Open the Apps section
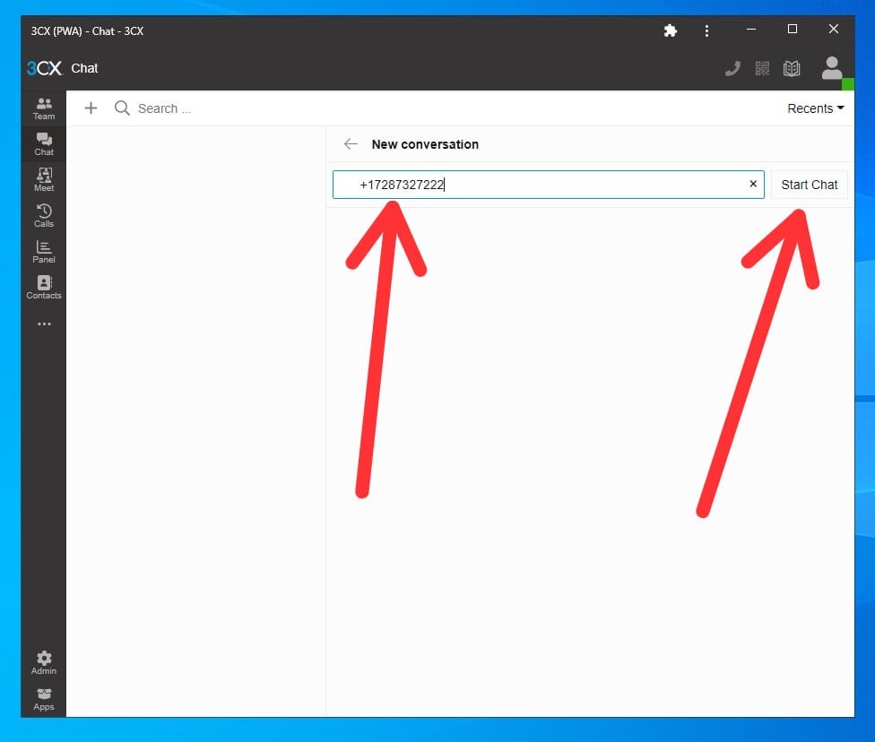The image size is (875, 742). point(44,698)
